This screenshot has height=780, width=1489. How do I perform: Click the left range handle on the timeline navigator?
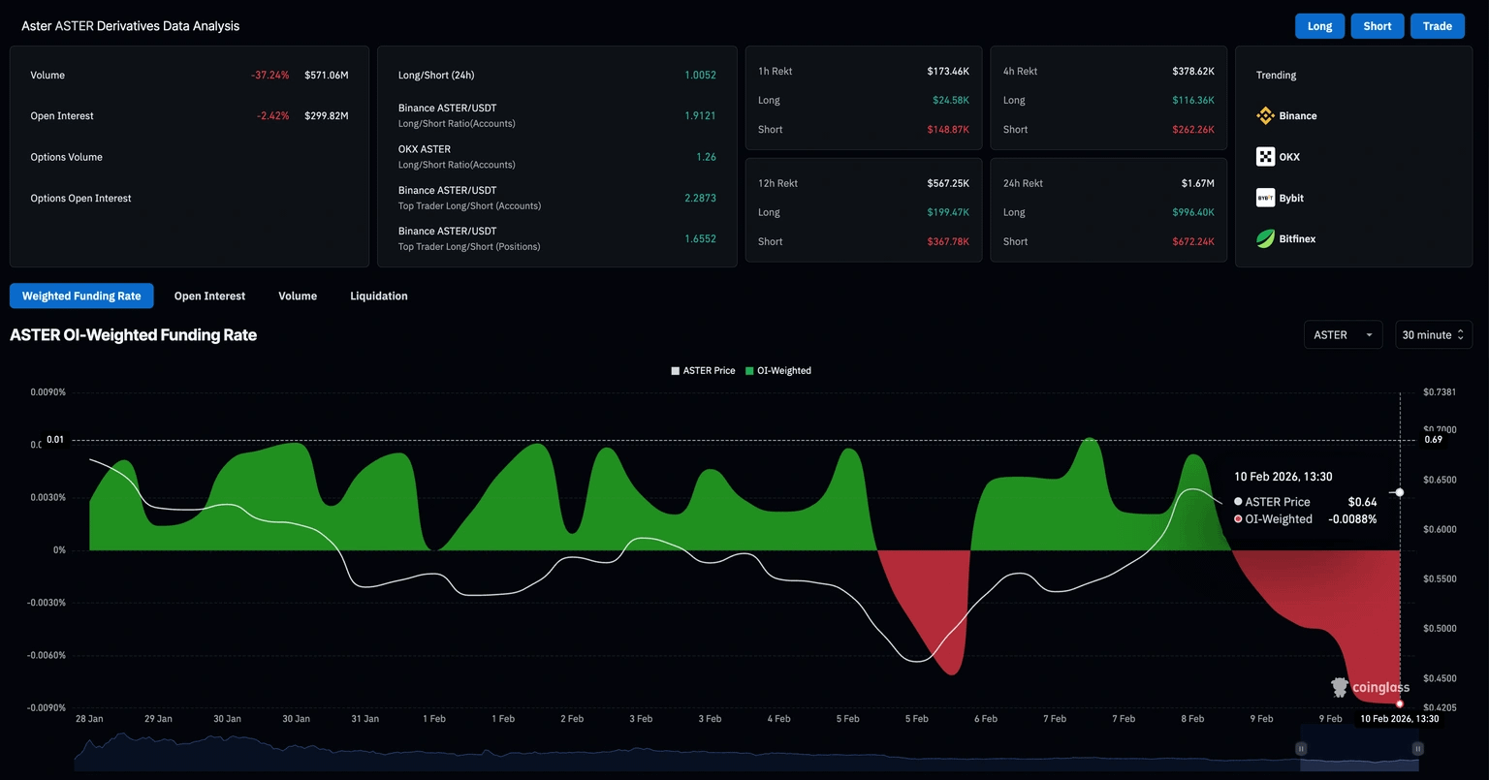coord(1301,748)
